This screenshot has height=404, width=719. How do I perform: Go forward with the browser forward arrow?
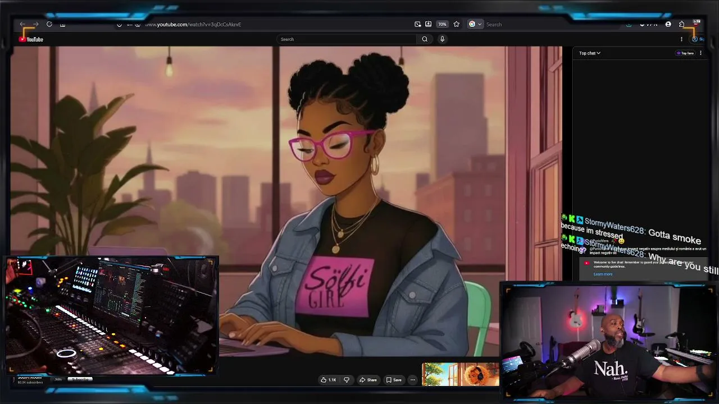click(35, 24)
